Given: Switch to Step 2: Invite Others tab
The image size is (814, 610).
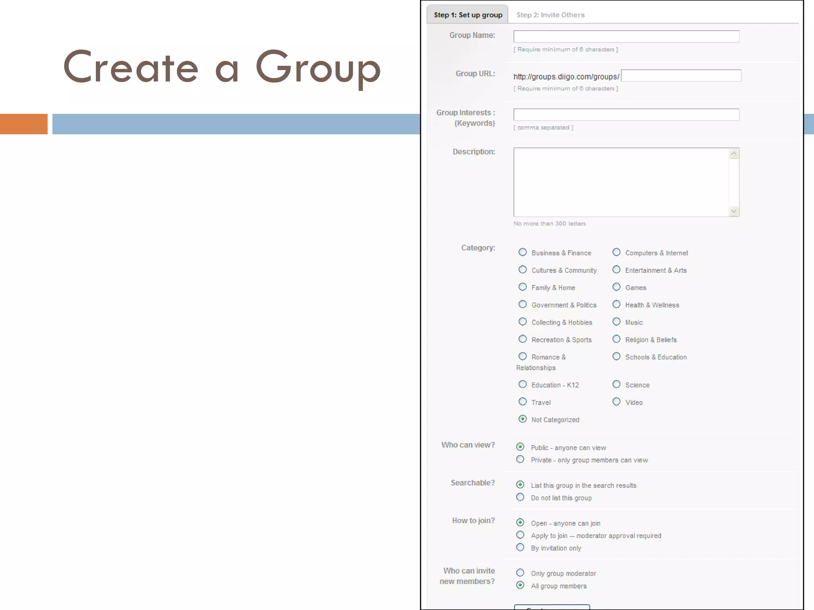Looking at the screenshot, I should point(550,15).
